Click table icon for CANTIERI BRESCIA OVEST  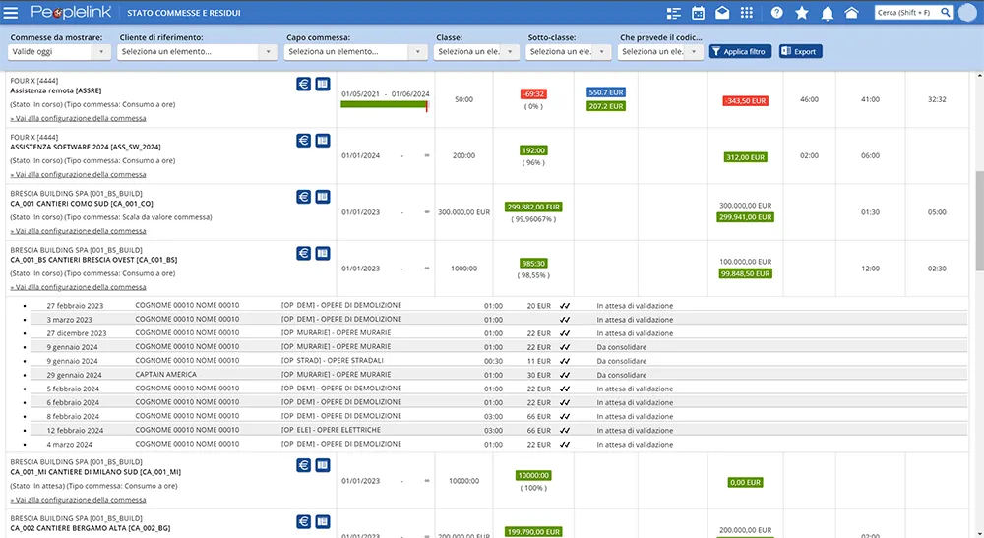pyautogui.click(x=323, y=254)
